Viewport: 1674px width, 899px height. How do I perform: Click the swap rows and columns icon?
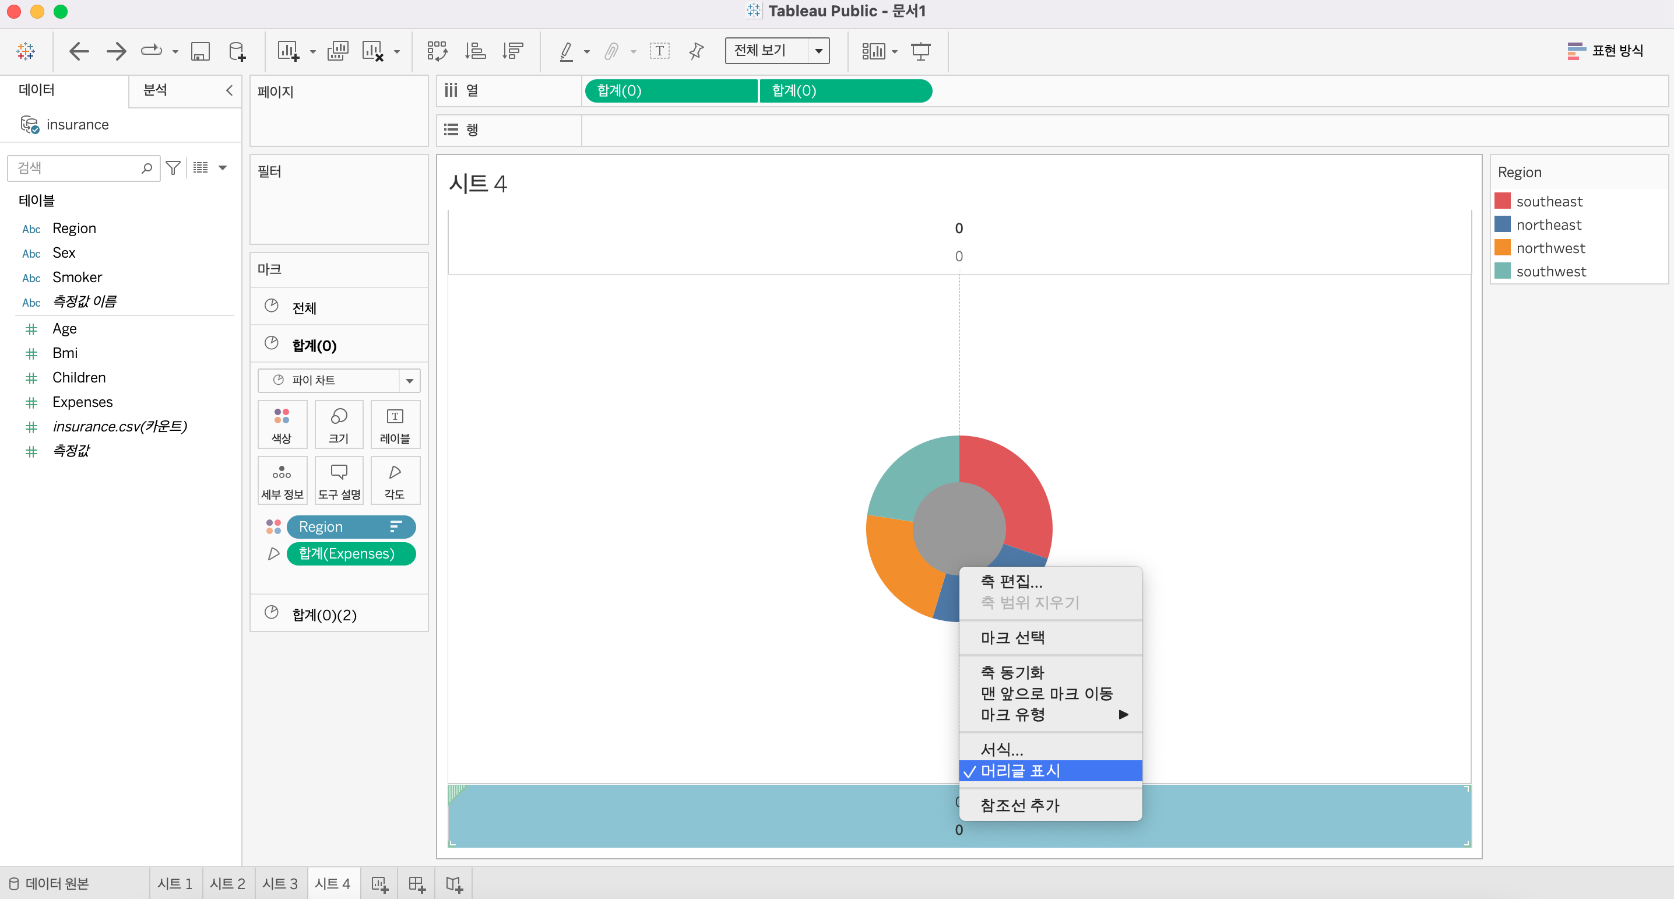437,51
